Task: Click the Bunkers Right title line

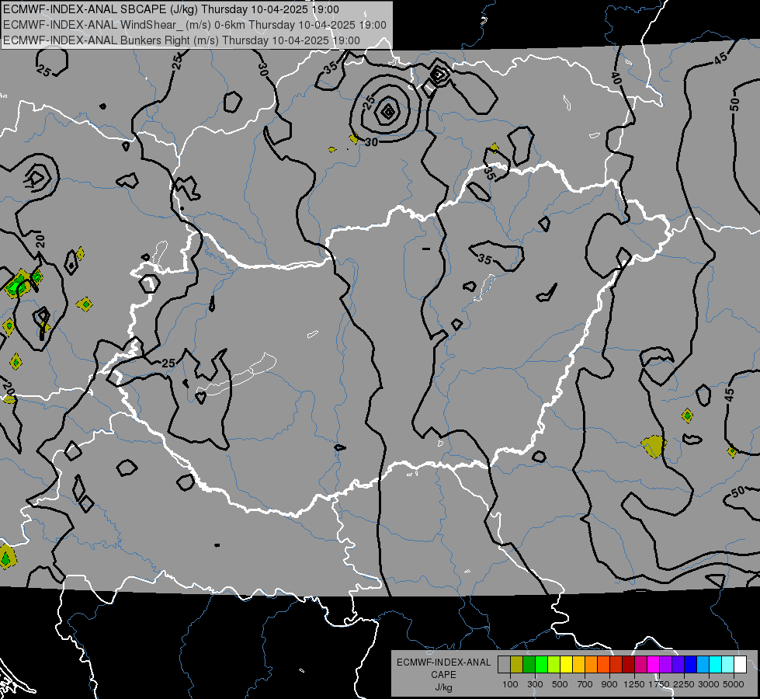Action: click(x=182, y=40)
